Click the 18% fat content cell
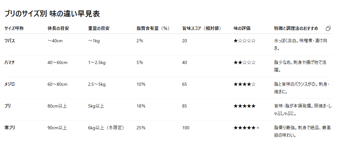The image size is (340, 146). click(x=141, y=106)
